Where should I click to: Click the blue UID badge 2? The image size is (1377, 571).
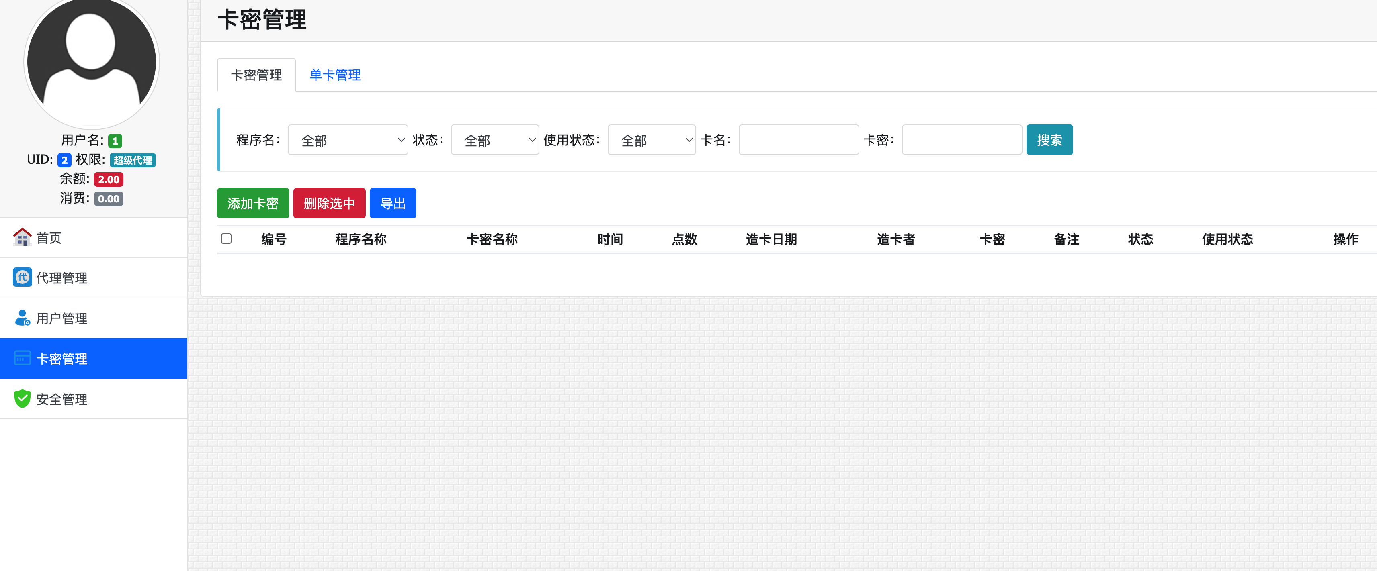[x=64, y=160]
